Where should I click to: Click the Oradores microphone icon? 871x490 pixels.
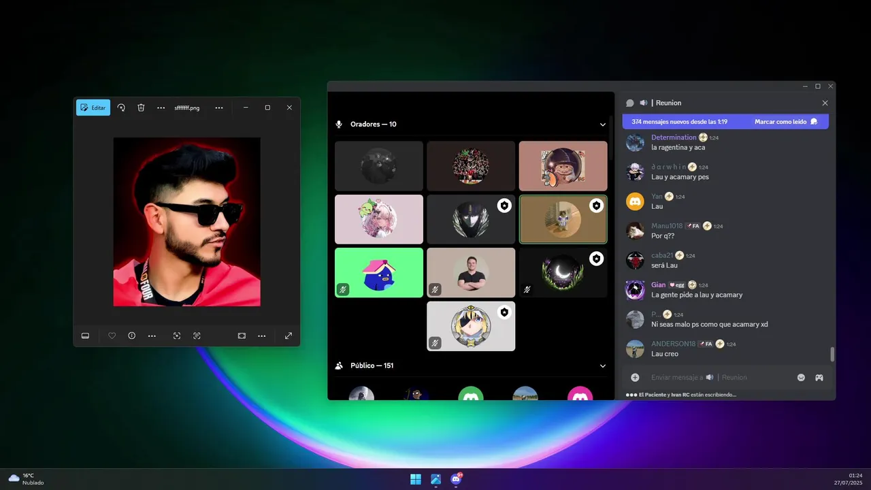tap(339, 125)
